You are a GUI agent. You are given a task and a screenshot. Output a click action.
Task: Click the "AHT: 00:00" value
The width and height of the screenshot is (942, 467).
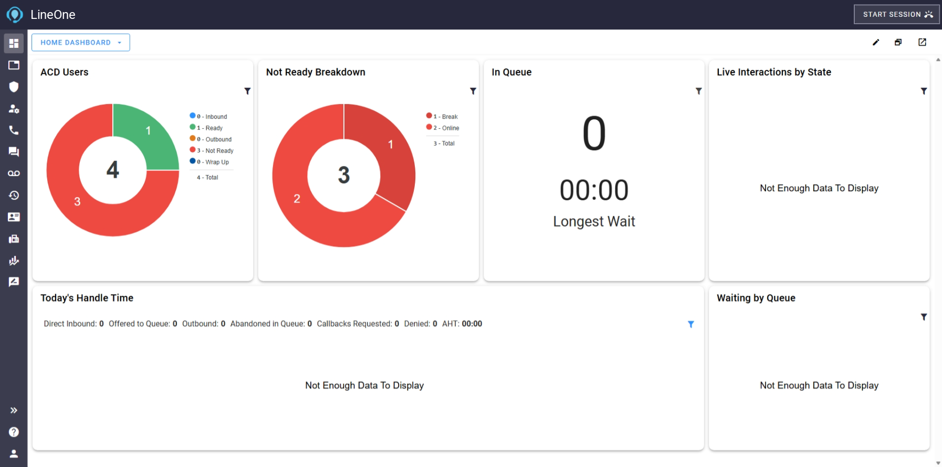point(462,324)
